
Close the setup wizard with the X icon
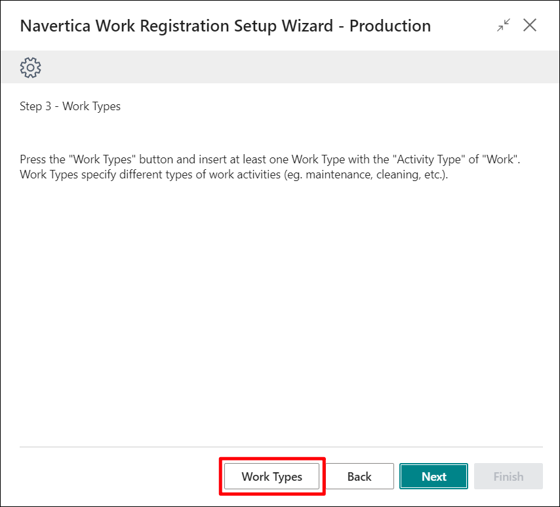click(x=530, y=26)
